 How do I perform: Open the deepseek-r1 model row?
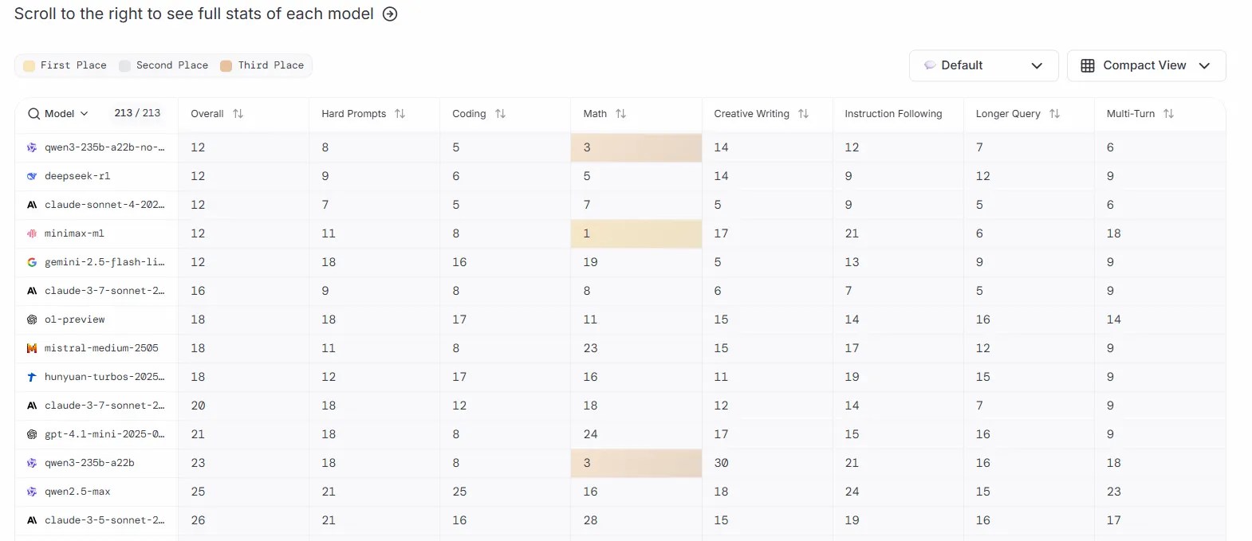(x=77, y=176)
